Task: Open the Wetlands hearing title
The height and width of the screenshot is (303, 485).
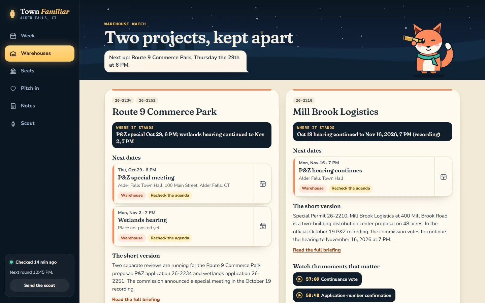Action: pyautogui.click(x=142, y=220)
